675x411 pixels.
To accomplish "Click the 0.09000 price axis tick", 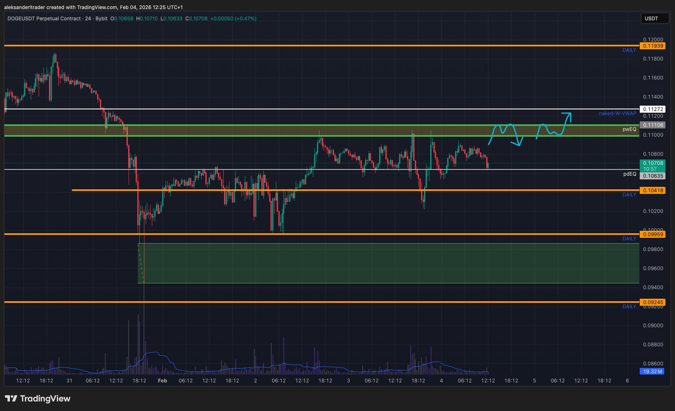I will [653, 326].
